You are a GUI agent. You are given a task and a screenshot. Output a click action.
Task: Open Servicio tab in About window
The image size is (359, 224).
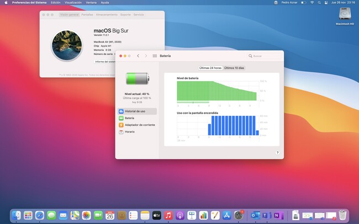139,15
